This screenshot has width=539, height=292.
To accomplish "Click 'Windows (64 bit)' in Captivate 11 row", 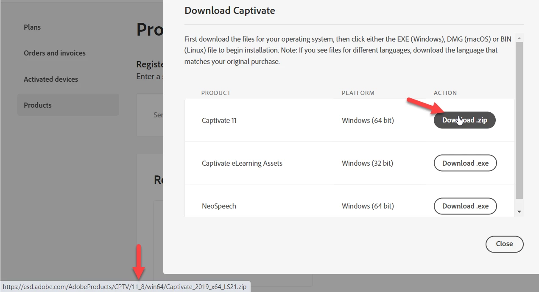I will pyautogui.click(x=368, y=120).
